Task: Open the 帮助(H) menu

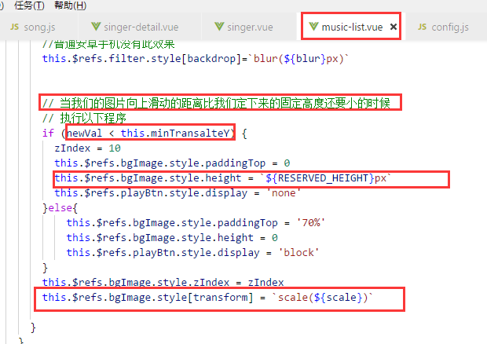Action: (x=70, y=5)
